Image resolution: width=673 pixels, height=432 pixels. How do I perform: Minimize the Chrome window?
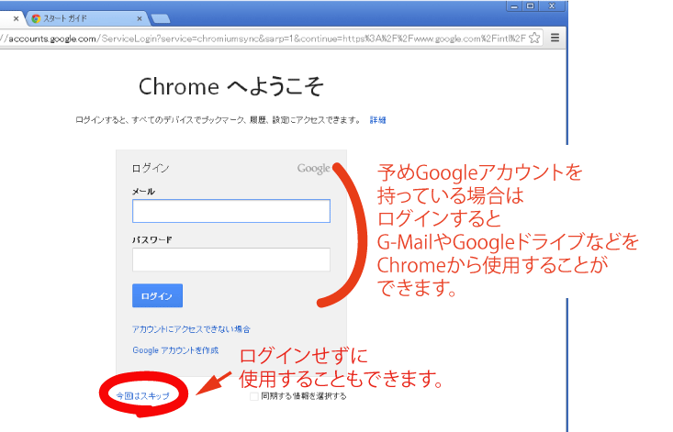[514, 6]
